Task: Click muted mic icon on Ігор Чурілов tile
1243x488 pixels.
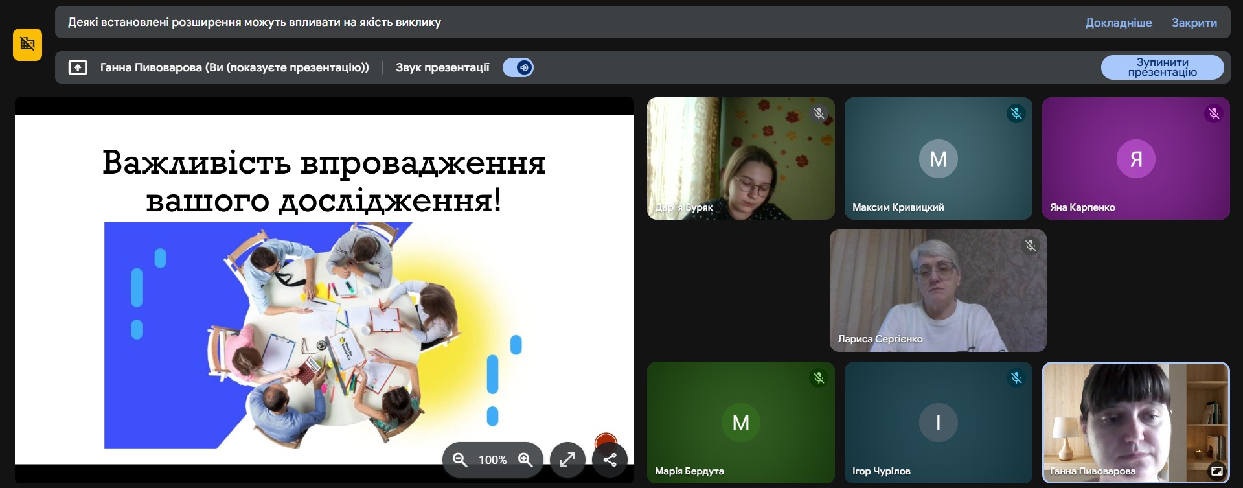Action: [x=1016, y=378]
